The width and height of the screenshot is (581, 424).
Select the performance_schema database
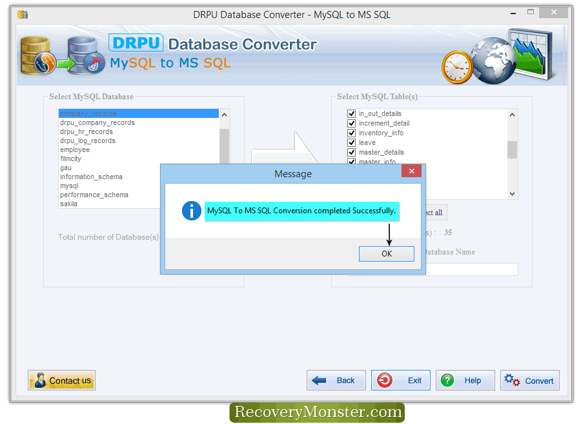94,195
